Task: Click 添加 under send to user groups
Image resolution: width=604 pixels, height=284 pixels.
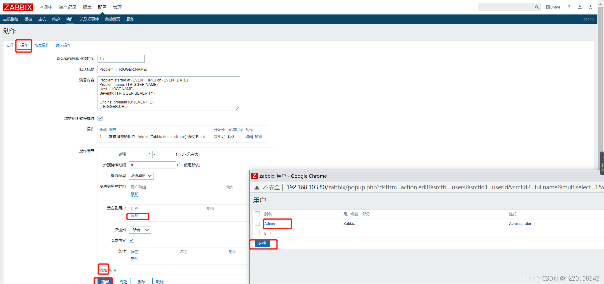Action: (135, 194)
